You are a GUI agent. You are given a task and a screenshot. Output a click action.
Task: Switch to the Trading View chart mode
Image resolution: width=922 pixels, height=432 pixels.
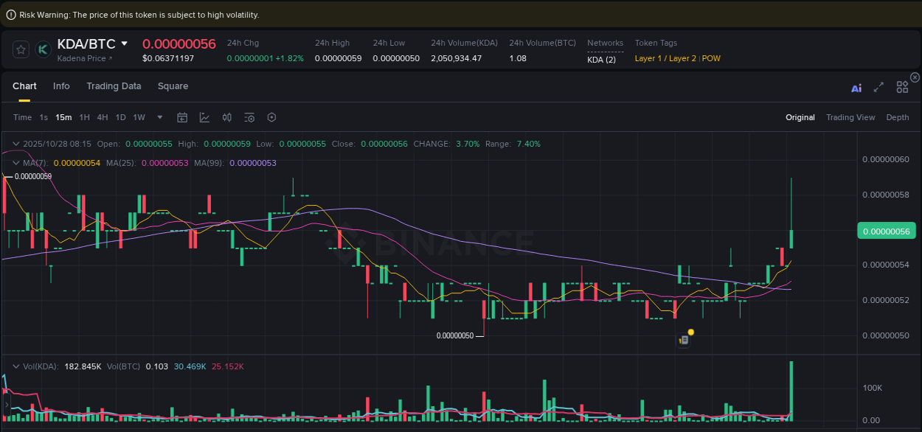pyautogui.click(x=850, y=117)
